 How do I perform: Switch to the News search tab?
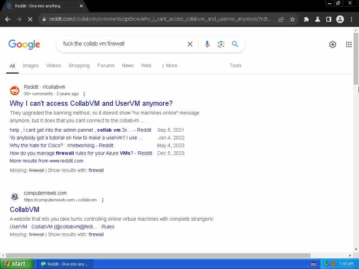tap(128, 65)
